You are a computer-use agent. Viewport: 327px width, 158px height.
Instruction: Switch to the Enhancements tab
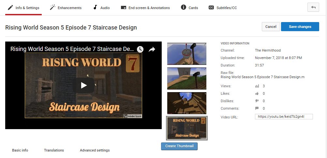click(x=66, y=8)
